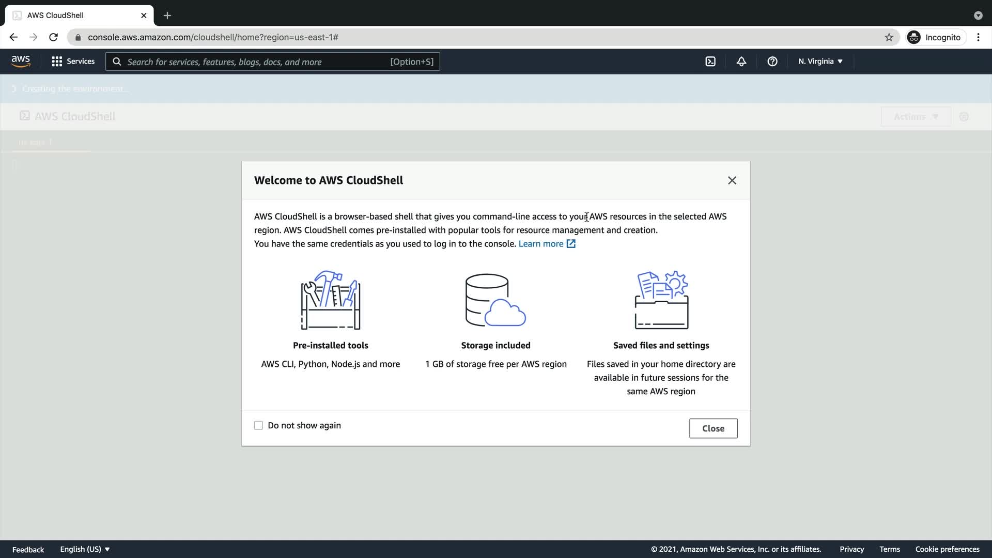Expand the English (US) language selector
Viewport: 992px width, 558px height.
point(85,549)
